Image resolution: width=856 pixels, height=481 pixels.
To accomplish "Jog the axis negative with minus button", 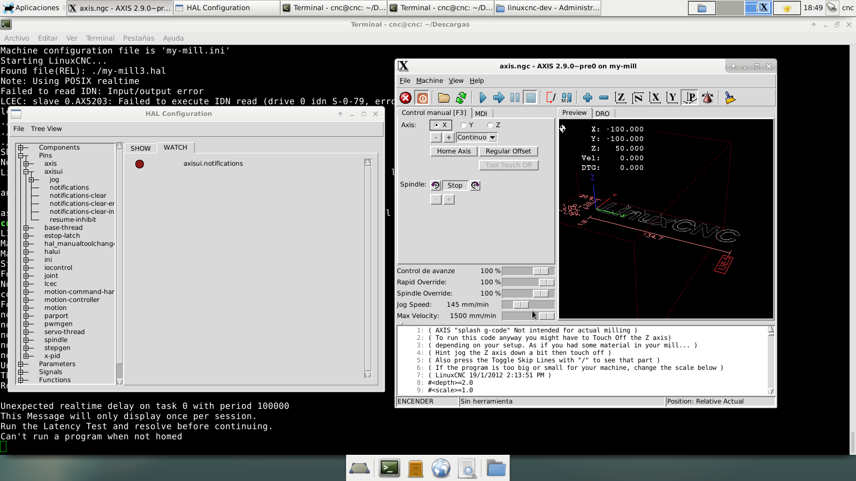I will (436, 137).
